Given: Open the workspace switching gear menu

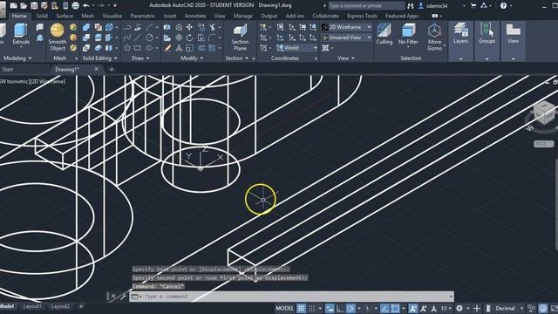Looking at the screenshot, I should 459,308.
